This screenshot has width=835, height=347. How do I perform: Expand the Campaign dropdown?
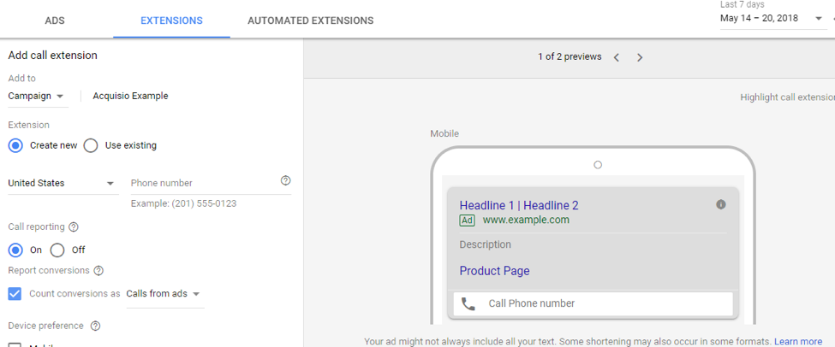(x=36, y=96)
